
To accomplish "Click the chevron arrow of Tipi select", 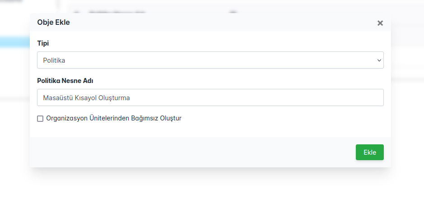I will tap(379, 60).
